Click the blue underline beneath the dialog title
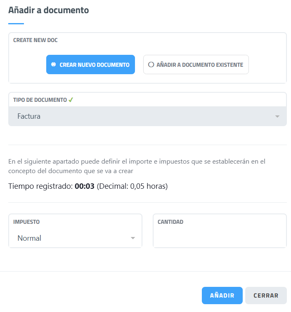Image resolution: width=291 pixels, height=312 pixels. 16,23
